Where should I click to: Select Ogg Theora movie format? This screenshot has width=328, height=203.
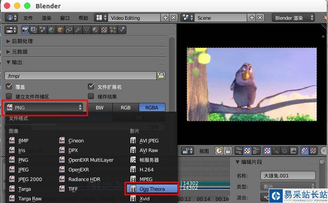pyautogui.click(x=152, y=189)
